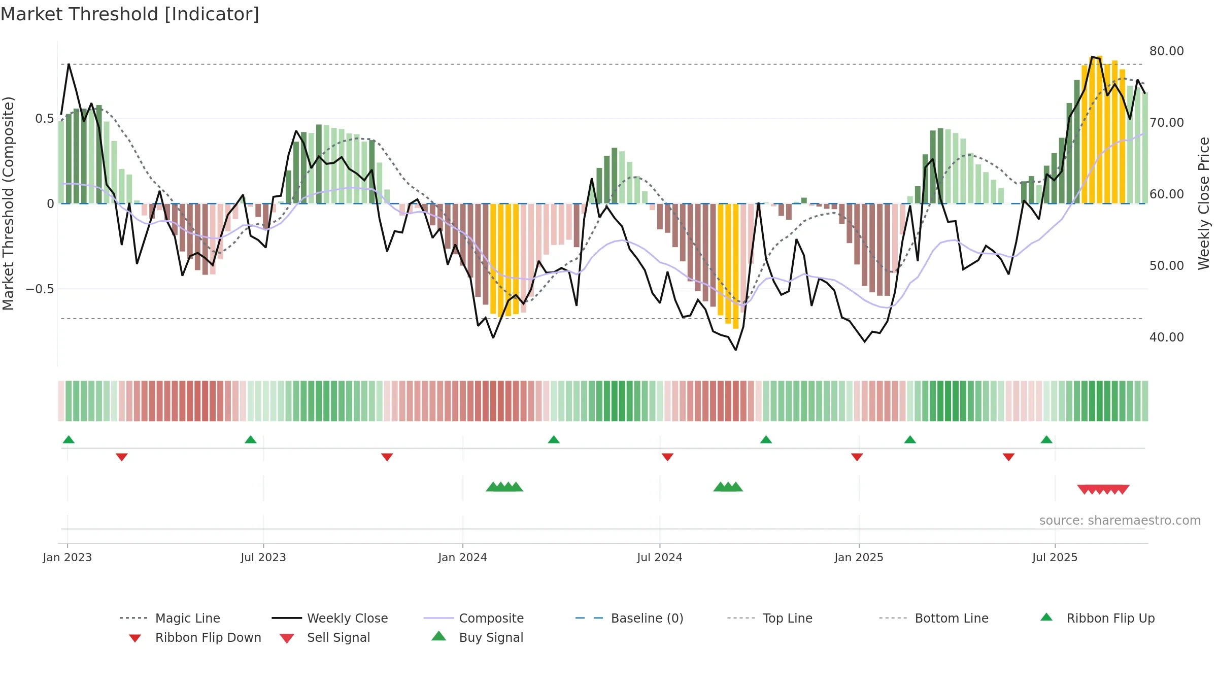This screenshot has width=1218, height=685.
Task: Toggle the Sell Signal legend entry
Action: tap(325, 637)
